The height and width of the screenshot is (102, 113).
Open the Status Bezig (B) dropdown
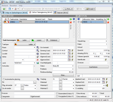pyautogui.click(x=73, y=66)
